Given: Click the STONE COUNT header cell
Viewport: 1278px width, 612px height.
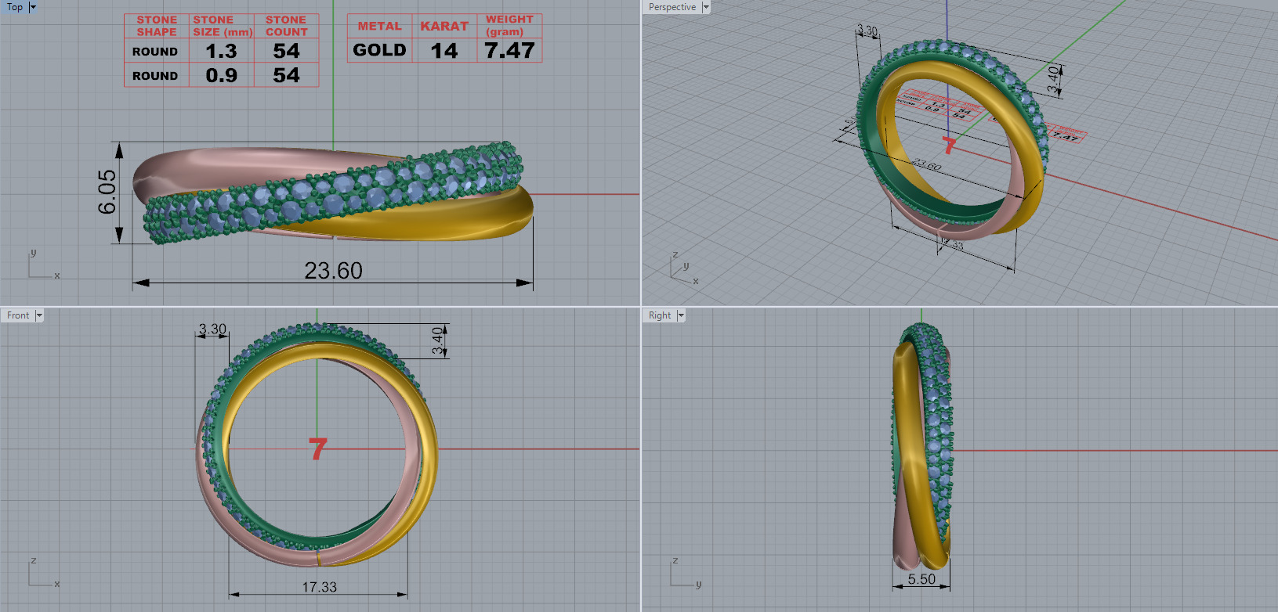Looking at the screenshot, I should pos(286,26).
